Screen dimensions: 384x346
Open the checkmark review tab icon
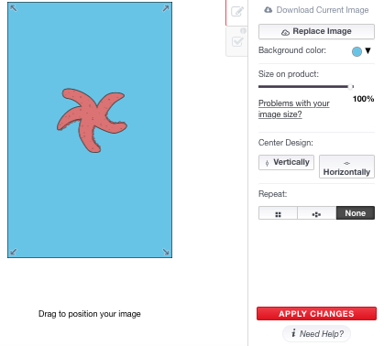pos(237,41)
